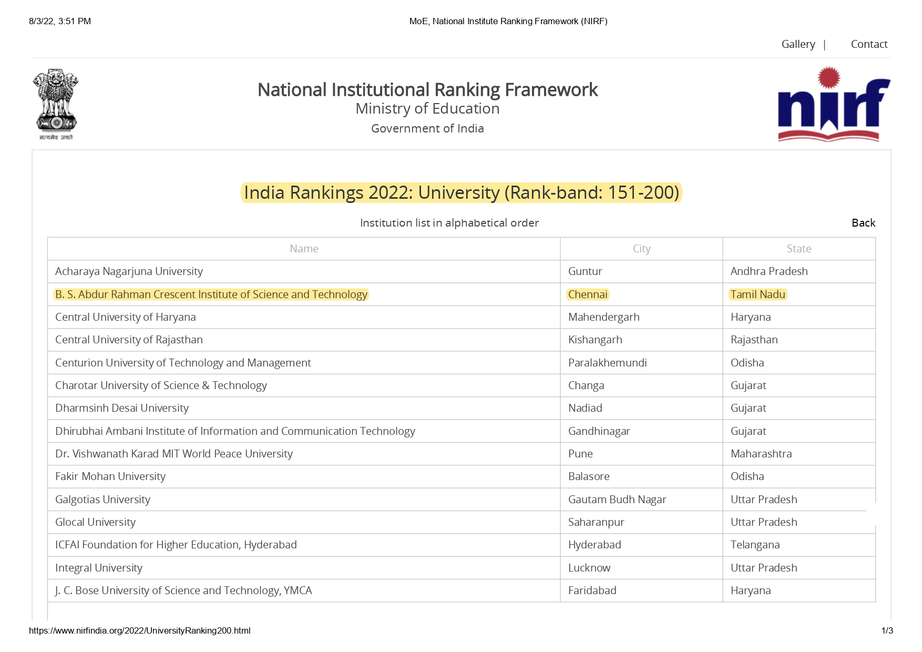Click the Name column header
The height and width of the screenshot is (652, 922).
(x=304, y=249)
